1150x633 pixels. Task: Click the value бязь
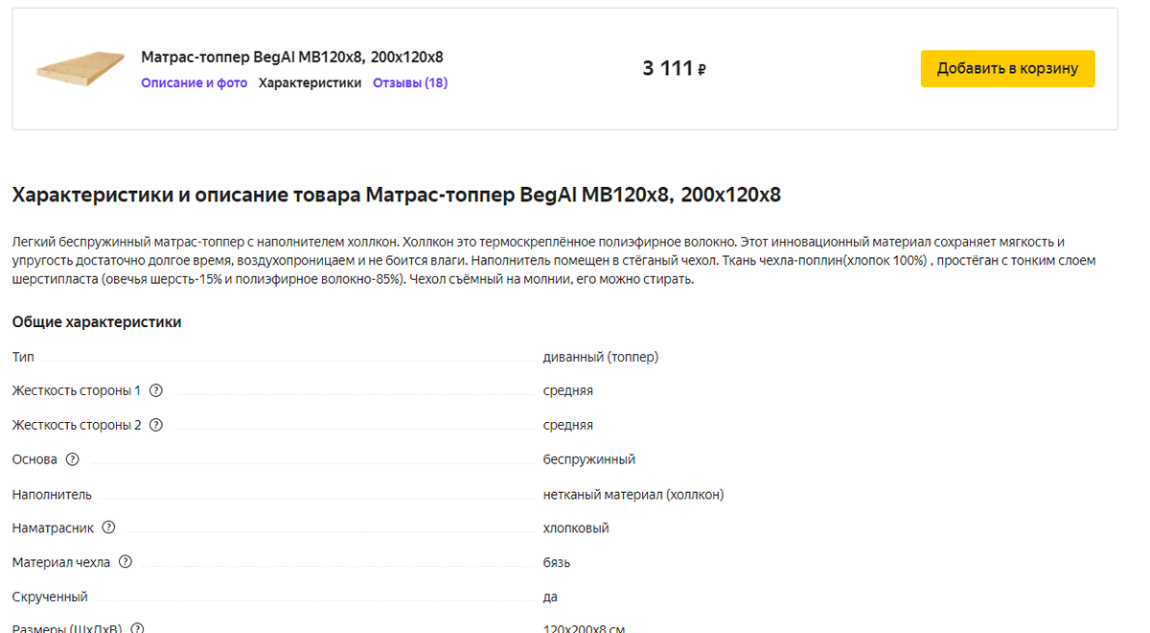(557, 562)
